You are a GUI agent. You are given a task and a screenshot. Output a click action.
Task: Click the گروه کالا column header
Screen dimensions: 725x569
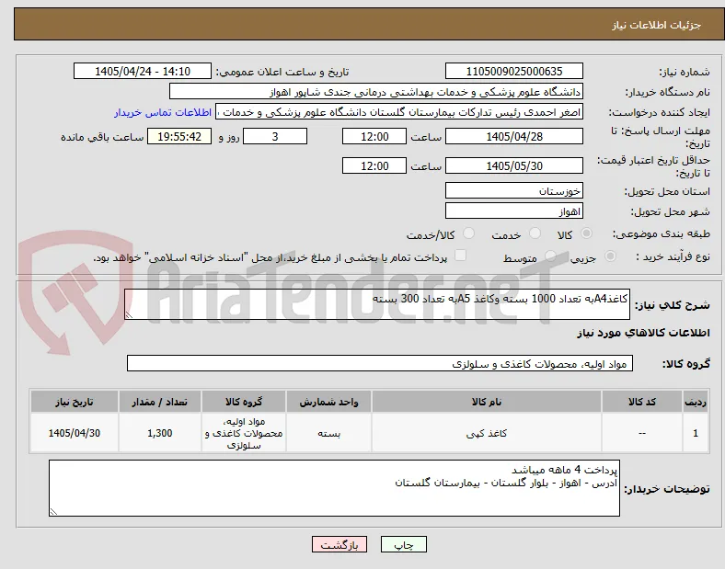(x=244, y=402)
